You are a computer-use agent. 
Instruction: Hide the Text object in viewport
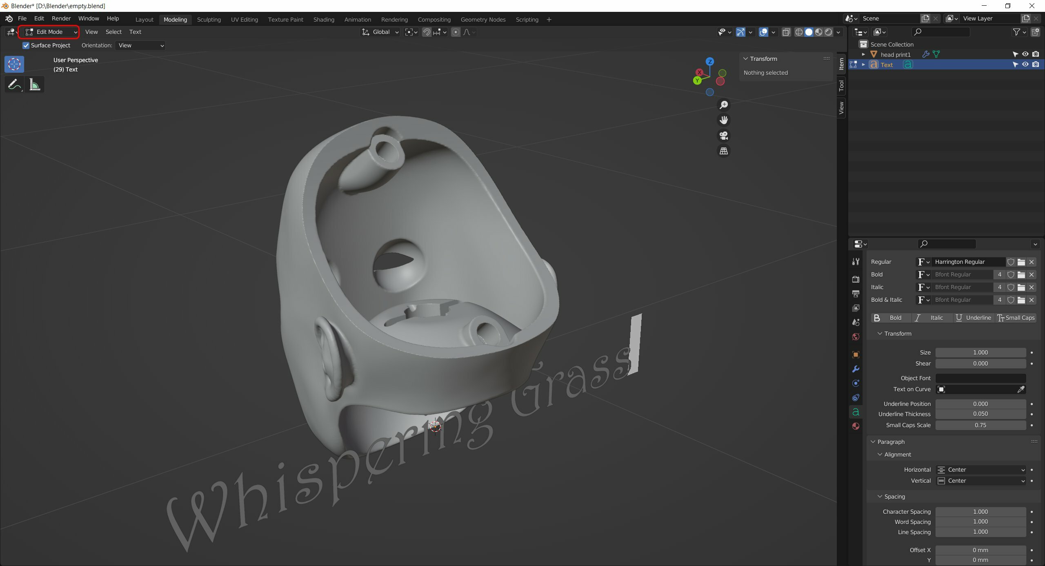[1025, 65]
